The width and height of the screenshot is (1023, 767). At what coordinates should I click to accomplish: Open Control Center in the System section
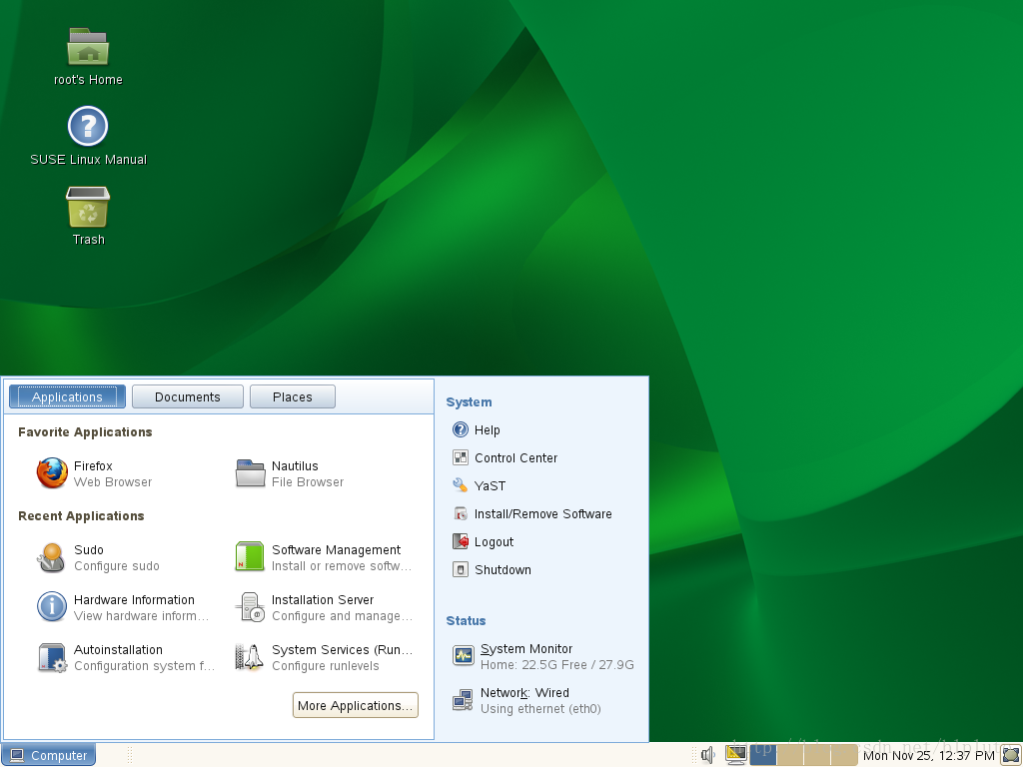point(505,457)
